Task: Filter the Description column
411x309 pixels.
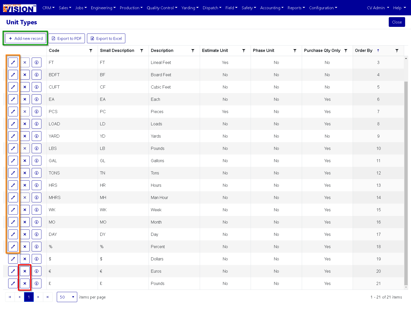Action: tap(193, 51)
